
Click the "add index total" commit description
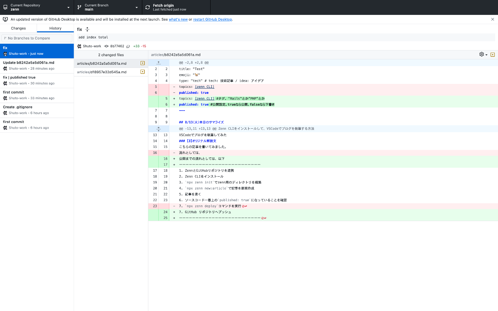pyautogui.click(x=93, y=37)
